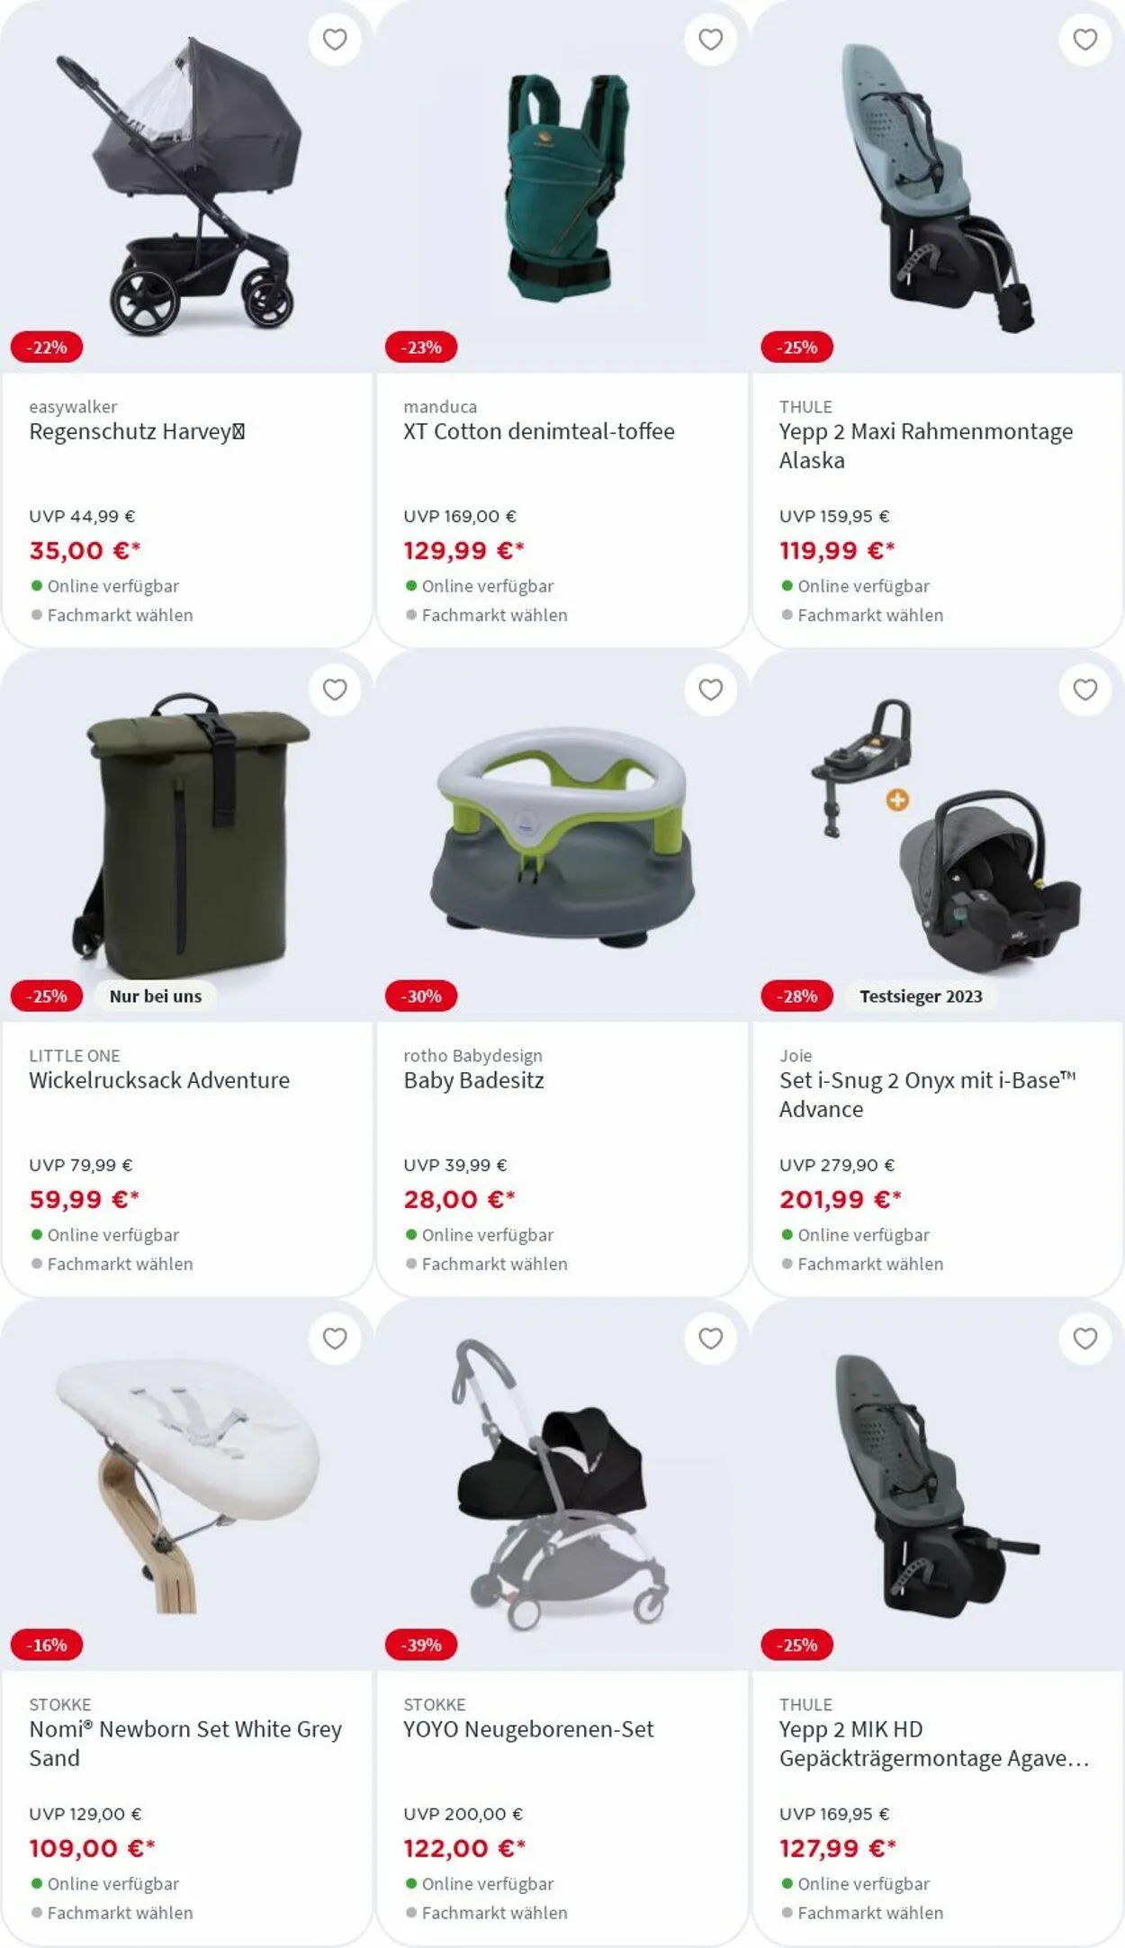This screenshot has width=1125, height=1948.
Task: Save Wickelrucksack Adventure to wishlist
Action: tap(335, 690)
